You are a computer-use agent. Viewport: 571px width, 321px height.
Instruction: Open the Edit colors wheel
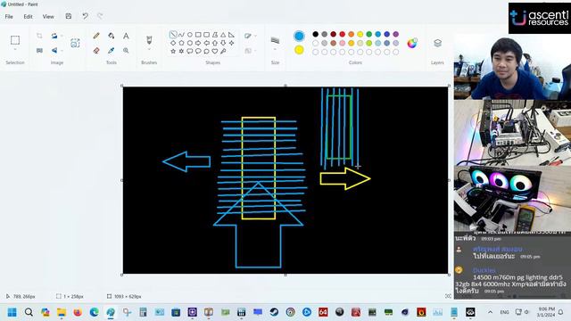(x=412, y=43)
